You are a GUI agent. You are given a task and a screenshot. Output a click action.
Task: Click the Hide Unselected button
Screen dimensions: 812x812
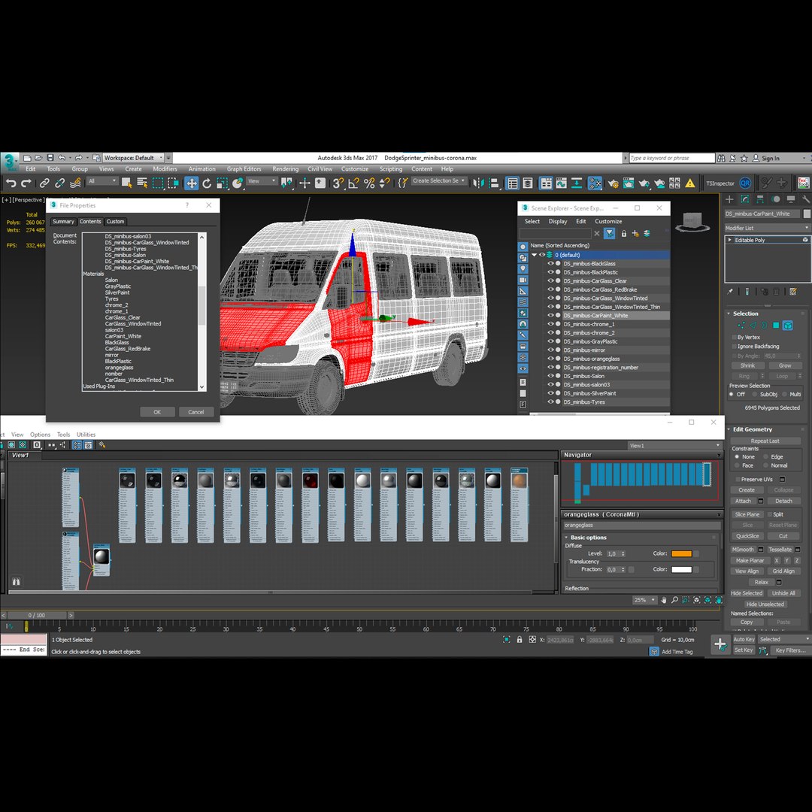pyautogui.click(x=765, y=604)
